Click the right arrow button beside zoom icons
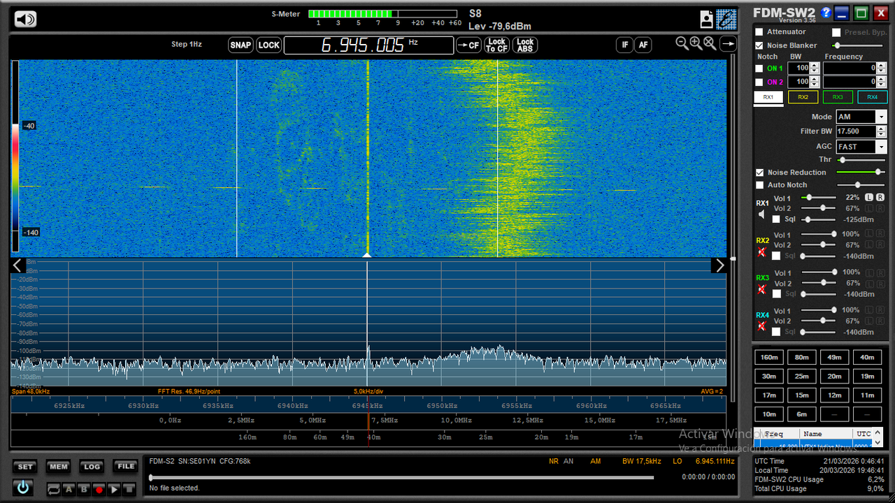895x503 pixels. tap(728, 44)
